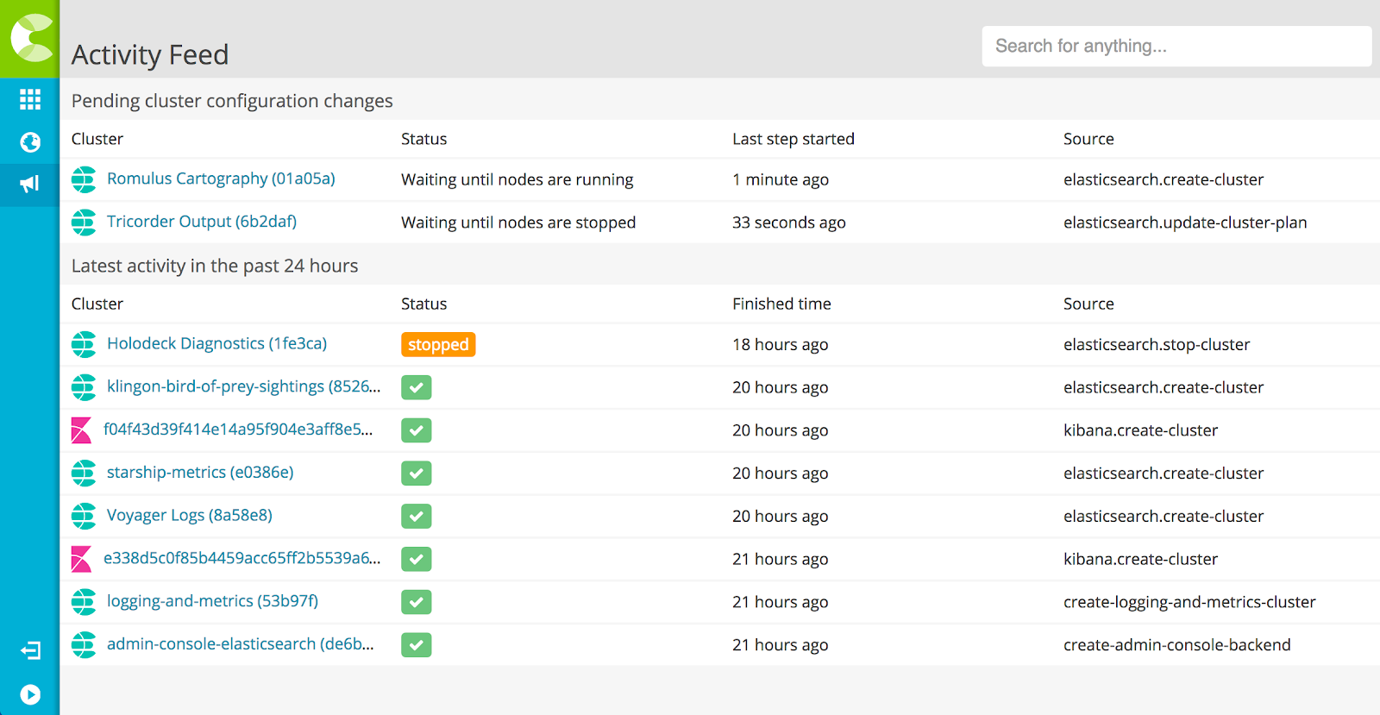
Task: Click the admin-console-elasticsearch cluster icon
Action: (x=84, y=645)
